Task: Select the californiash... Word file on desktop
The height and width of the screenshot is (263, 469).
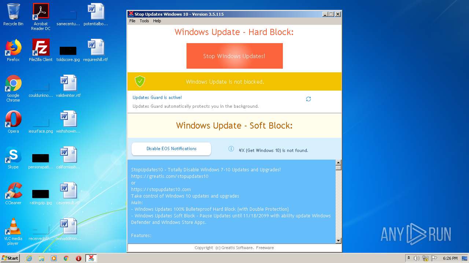Action: point(68,158)
